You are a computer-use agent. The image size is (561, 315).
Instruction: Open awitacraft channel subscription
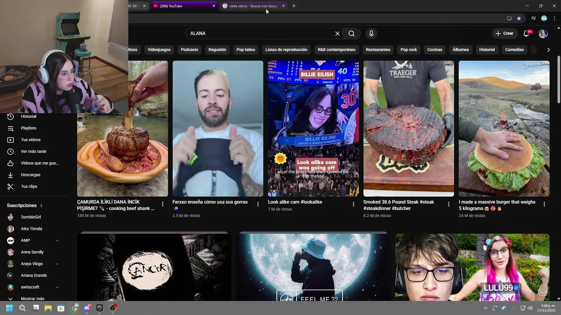click(x=33, y=287)
